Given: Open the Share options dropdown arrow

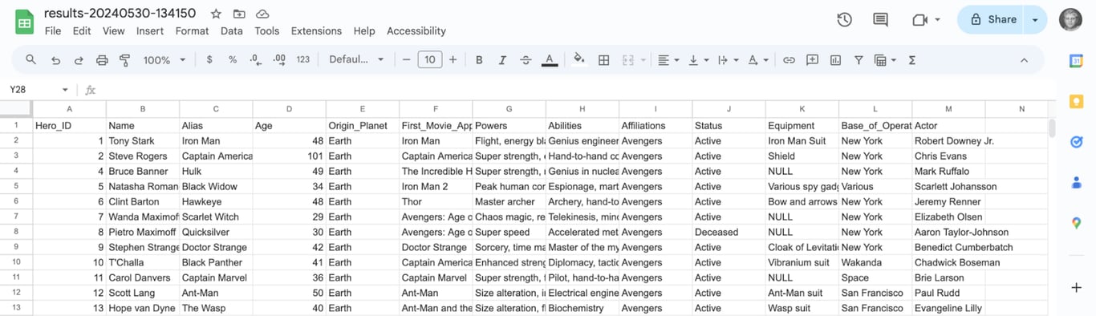Looking at the screenshot, I should [x=1036, y=19].
